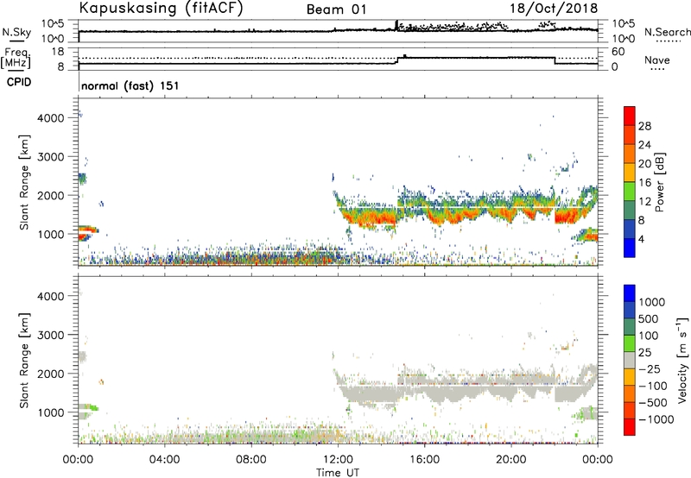Viewport: 691px width, 478px height.
Task: Click the '20:00' time tick label
Action: [510, 460]
